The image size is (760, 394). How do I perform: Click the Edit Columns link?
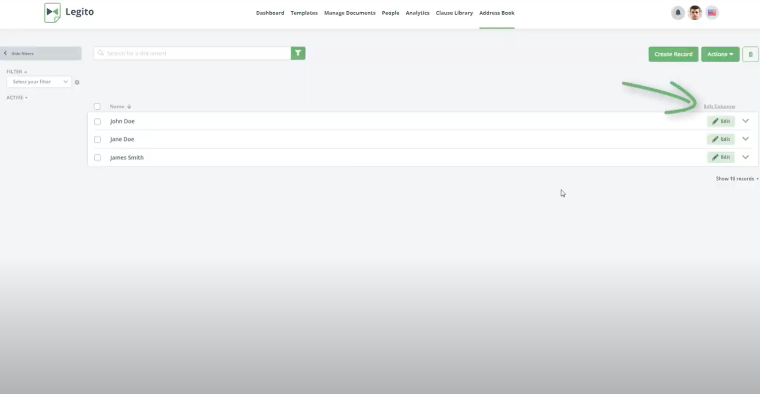click(719, 106)
